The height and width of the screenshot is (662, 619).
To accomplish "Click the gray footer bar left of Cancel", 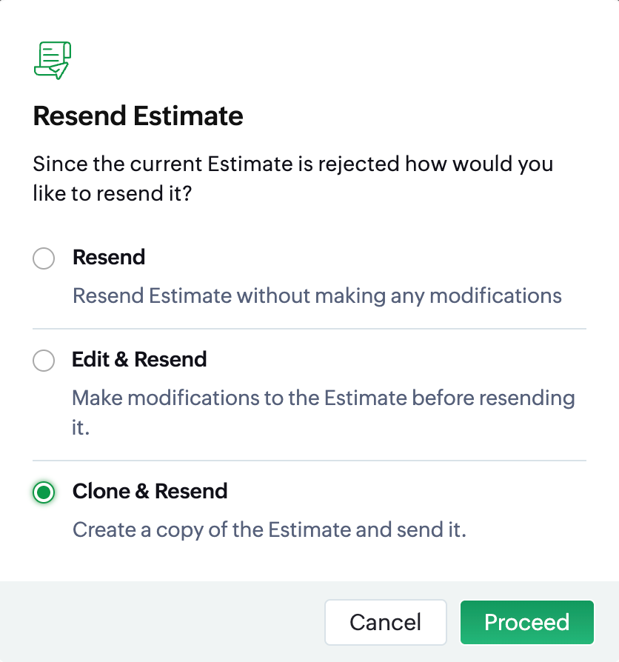I will coord(163,622).
